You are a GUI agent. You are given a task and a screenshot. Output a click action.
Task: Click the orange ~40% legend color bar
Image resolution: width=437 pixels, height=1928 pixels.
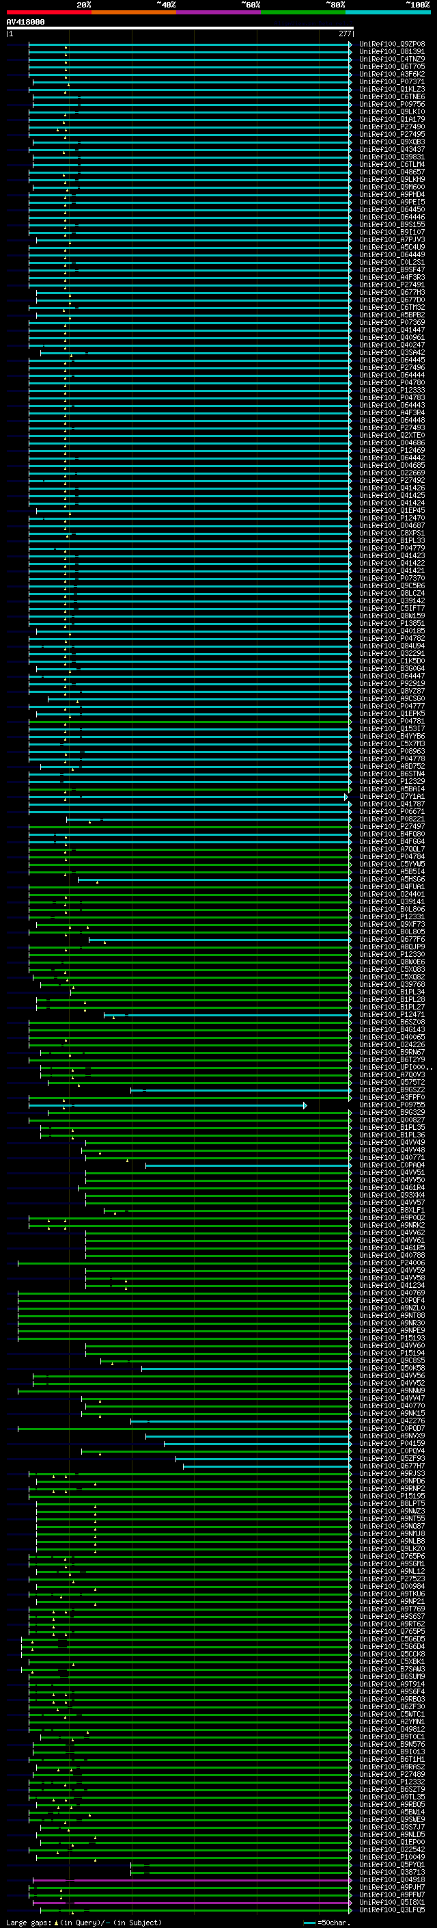[x=133, y=12]
